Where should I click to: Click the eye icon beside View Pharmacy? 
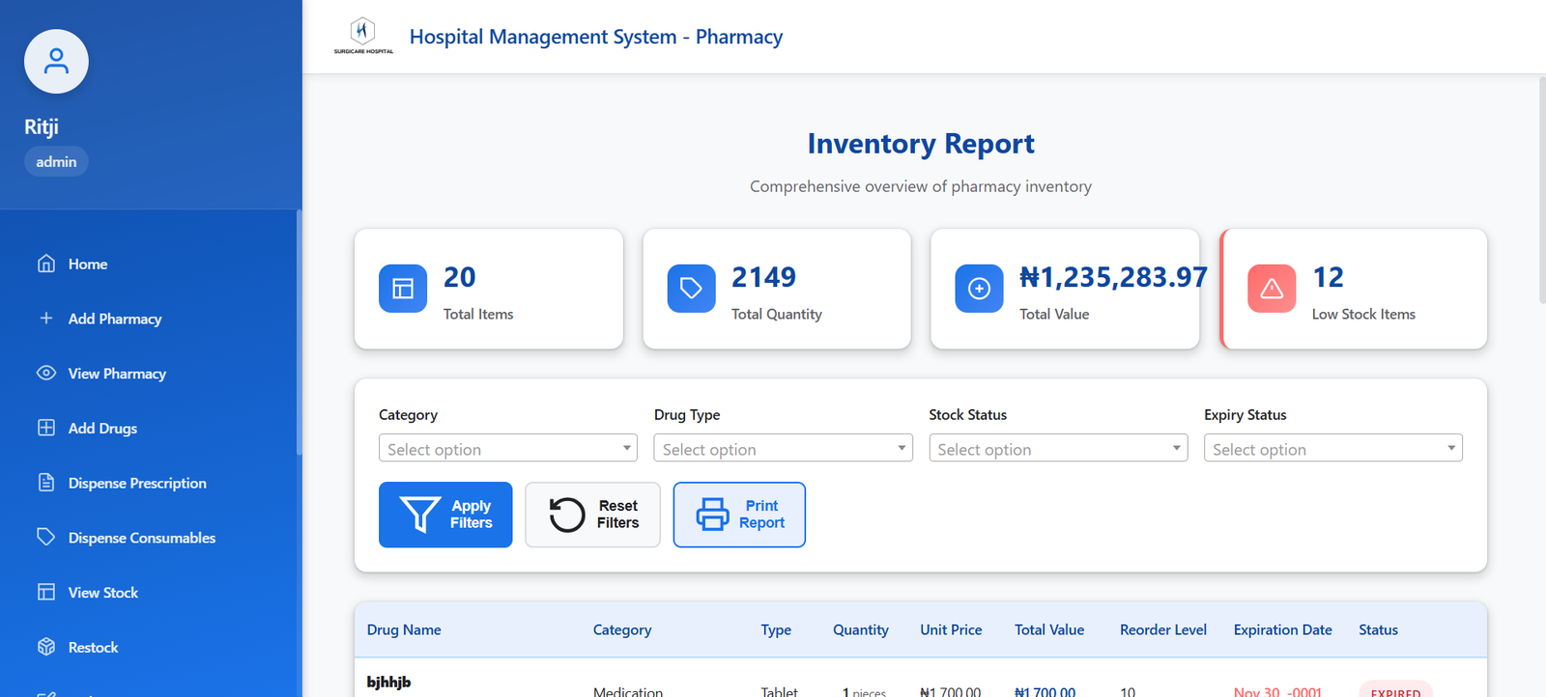[46, 374]
